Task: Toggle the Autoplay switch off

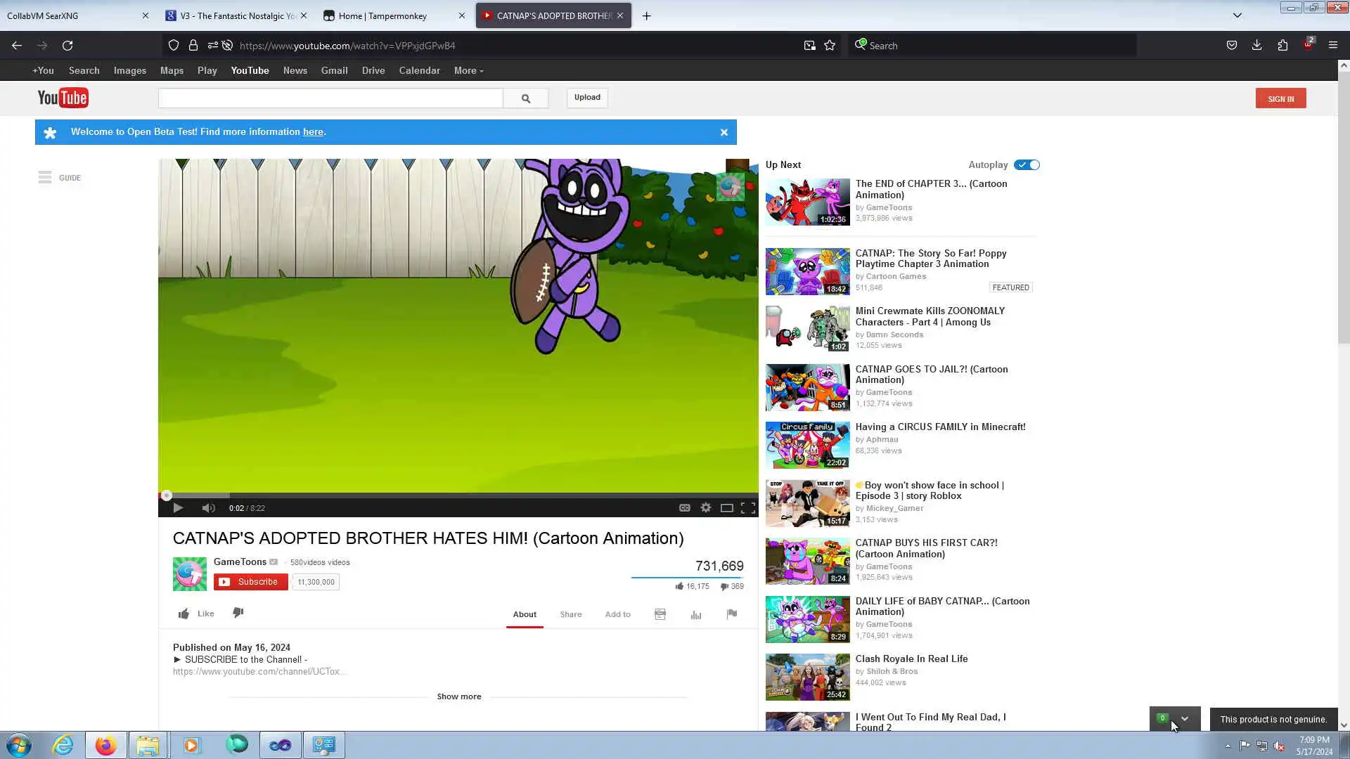Action: pyautogui.click(x=1027, y=165)
